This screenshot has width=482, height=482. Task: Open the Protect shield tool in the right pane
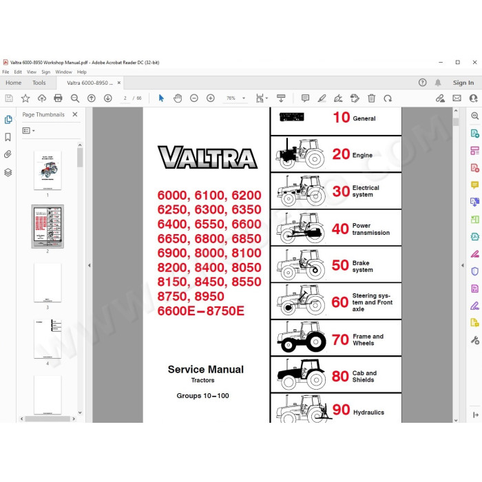coord(474,271)
